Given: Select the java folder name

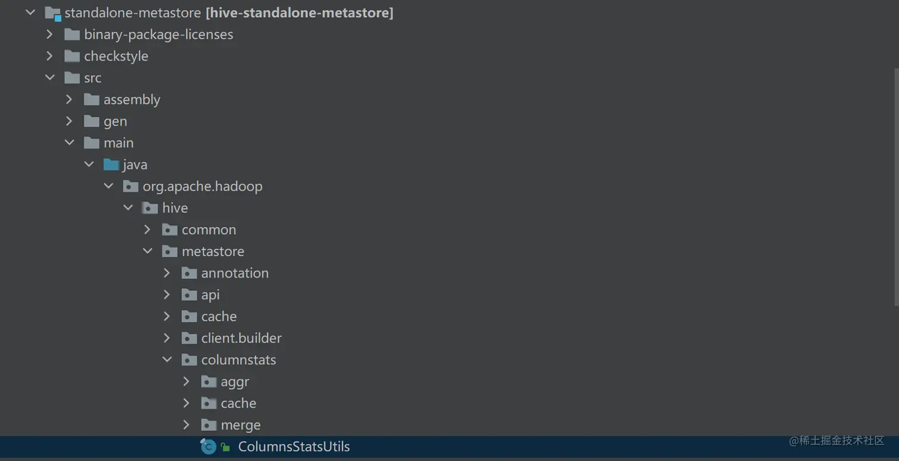Looking at the screenshot, I should 135,165.
